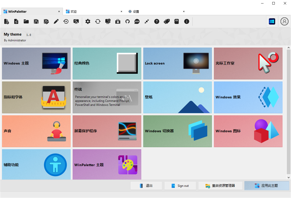Click the 应用此主题 button

(267, 186)
